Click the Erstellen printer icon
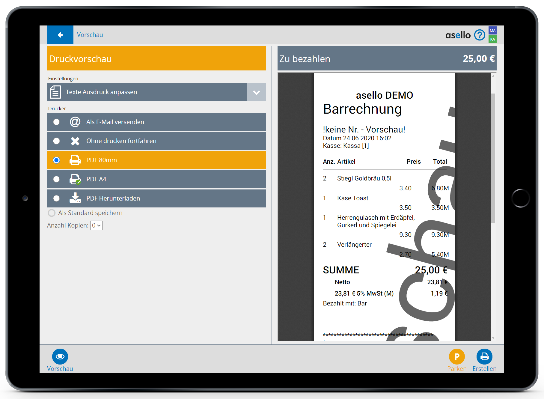The image size is (544, 399). tap(484, 356)
